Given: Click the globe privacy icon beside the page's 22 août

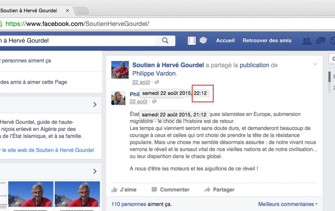Looking at the screenshot, I should (157, 82).
